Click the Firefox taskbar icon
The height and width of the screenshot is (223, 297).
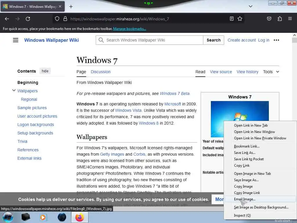pos(80,217)
